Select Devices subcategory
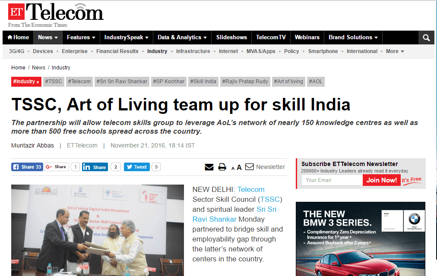Viewport: 437px width, 276px height. [43, 51]
